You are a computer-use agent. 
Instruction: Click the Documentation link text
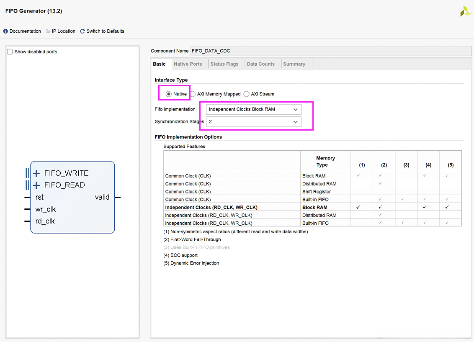pyautogui.click(x=25, y=31)
